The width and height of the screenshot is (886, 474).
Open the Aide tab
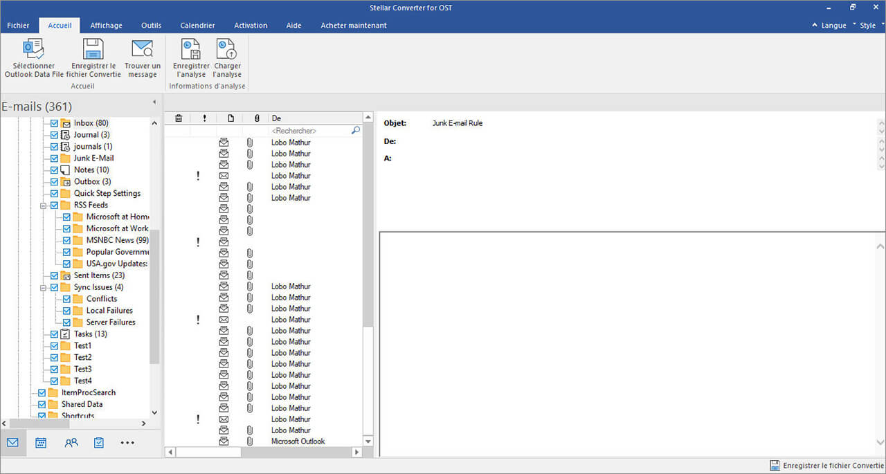[293, 26]
